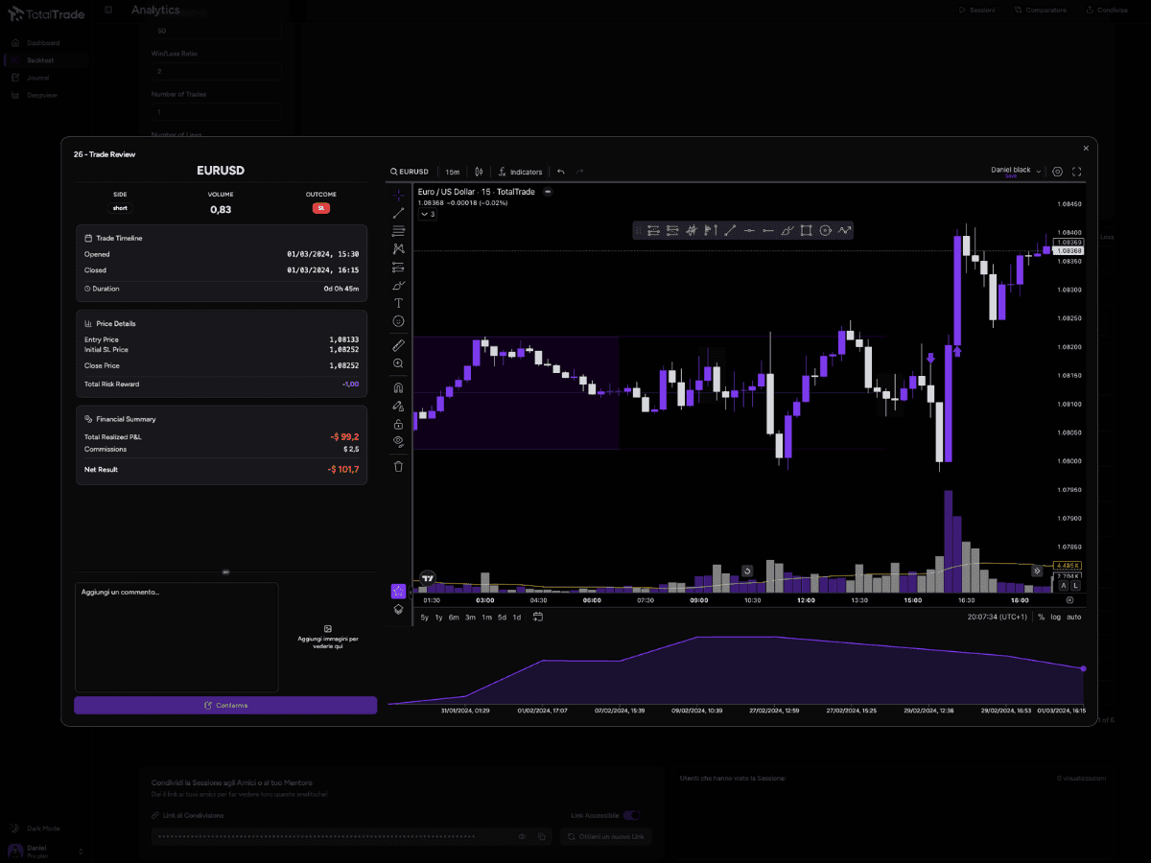This screenshot has height=863, width=1151.
Task: Select the 1m date range
Action: coord(487,617)
